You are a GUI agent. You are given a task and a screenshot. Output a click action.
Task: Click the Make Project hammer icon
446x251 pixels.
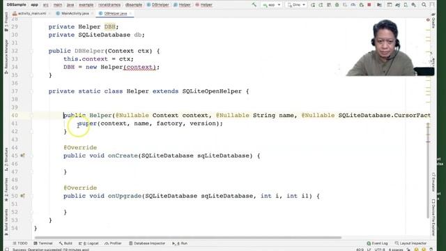click(x=254, y=5)
